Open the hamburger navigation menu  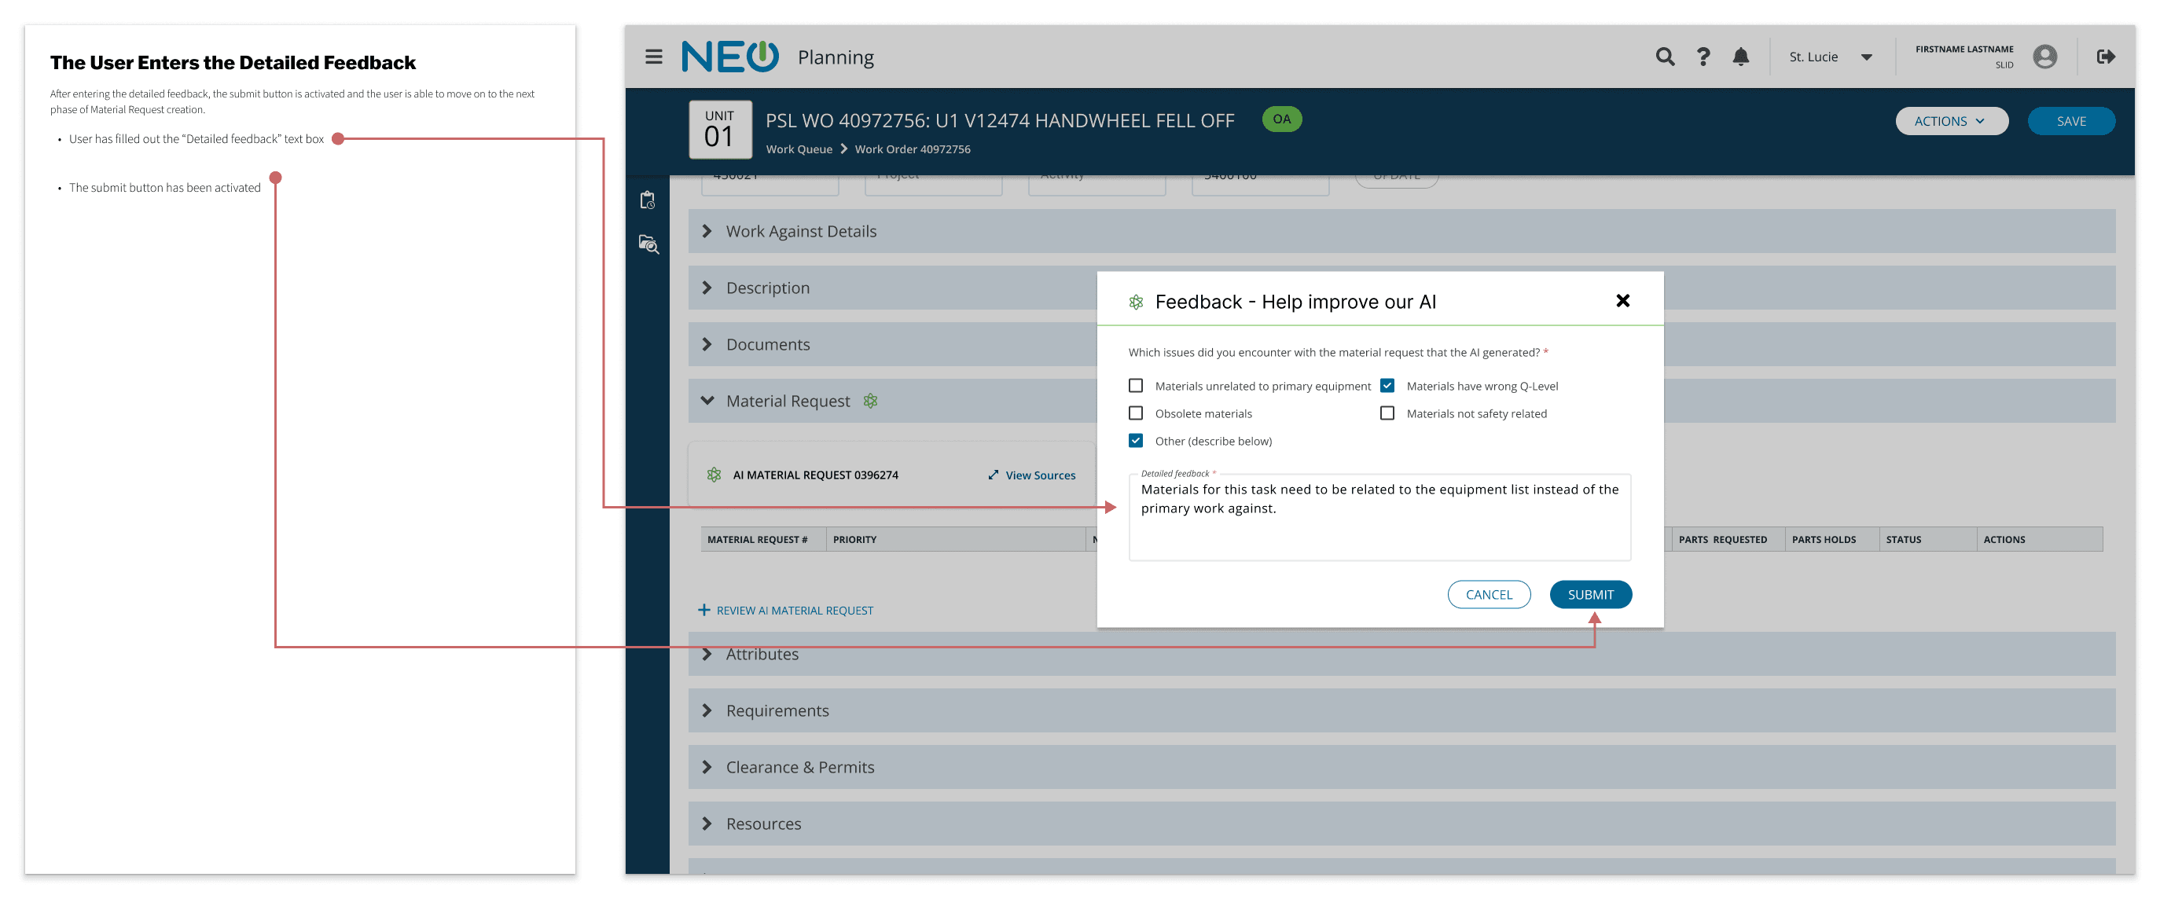coord(653,57)
